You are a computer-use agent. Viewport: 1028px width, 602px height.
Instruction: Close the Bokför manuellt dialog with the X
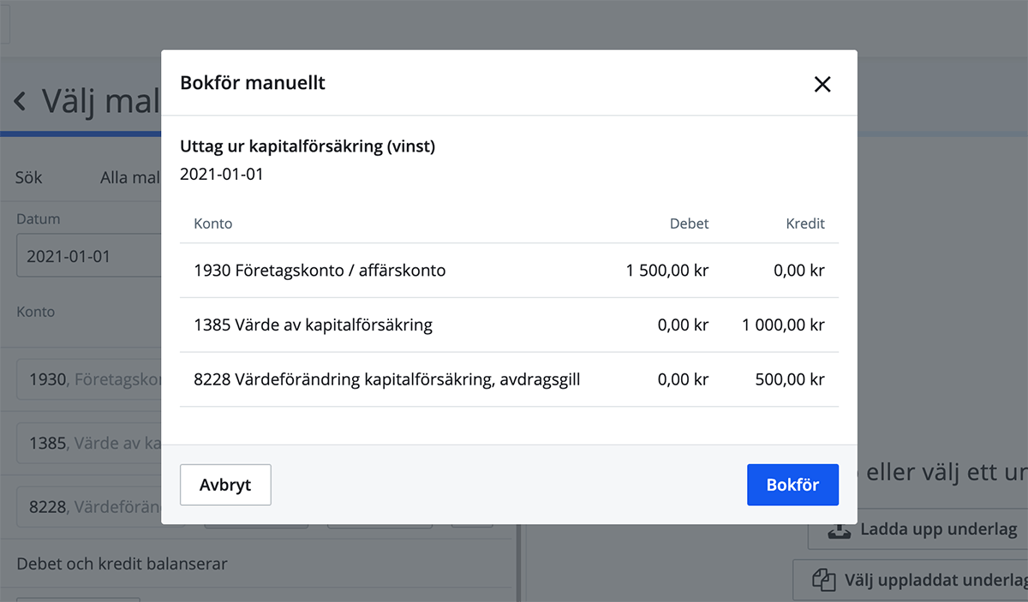click(822, 84)
